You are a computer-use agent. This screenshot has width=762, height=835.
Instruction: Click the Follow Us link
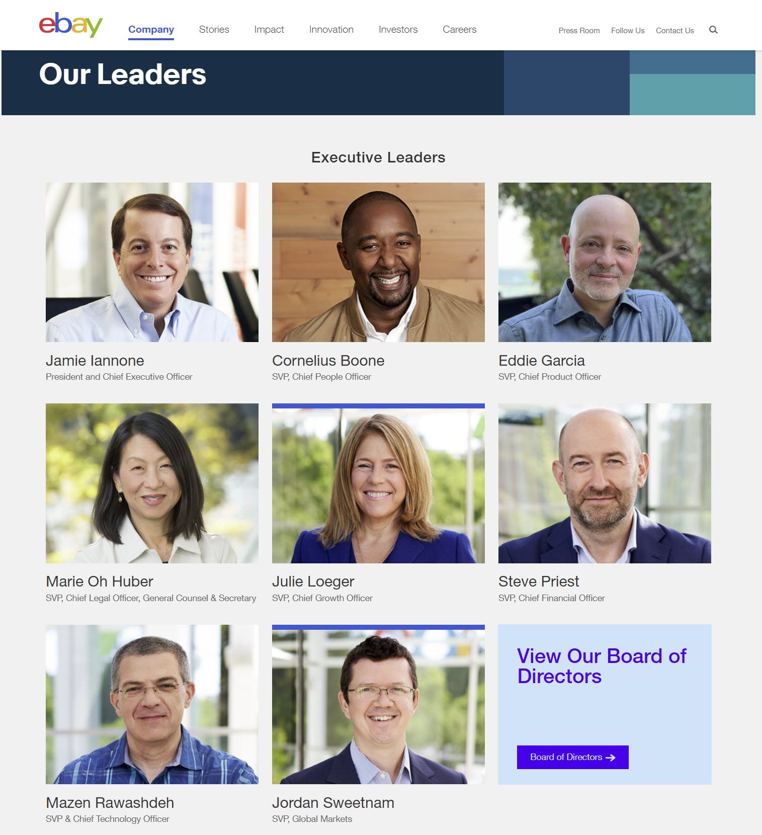(x=628, y=30)
